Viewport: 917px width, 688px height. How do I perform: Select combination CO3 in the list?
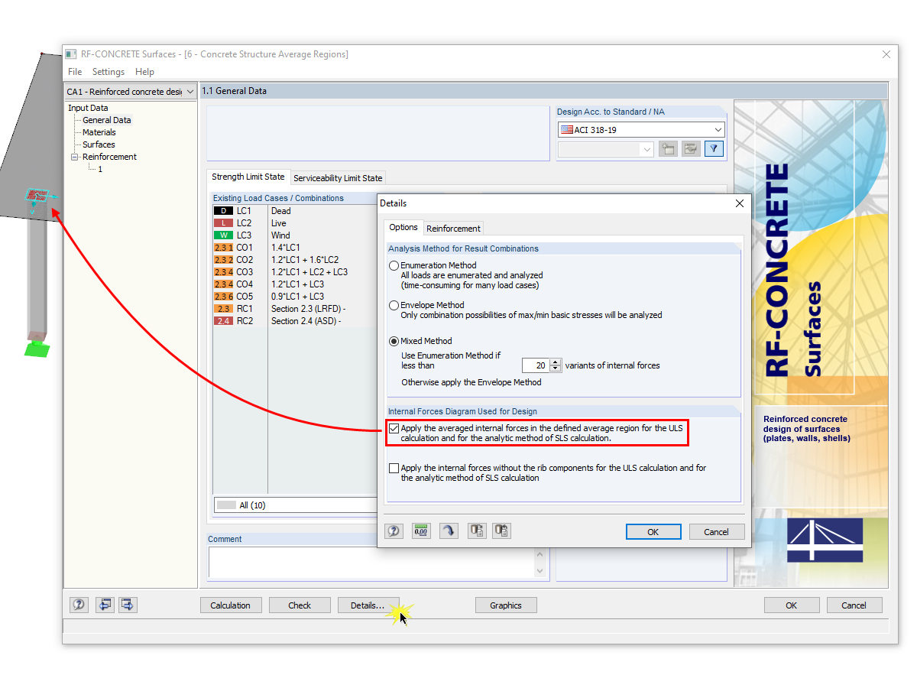[x=295, y=272]
